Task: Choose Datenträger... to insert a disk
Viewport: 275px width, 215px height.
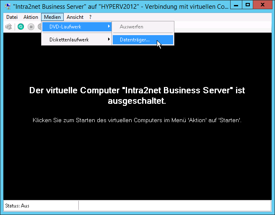Action: click(143, 40)
